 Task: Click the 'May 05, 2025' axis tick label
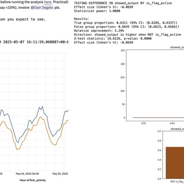pyautogui.click(x=60, y=174)
